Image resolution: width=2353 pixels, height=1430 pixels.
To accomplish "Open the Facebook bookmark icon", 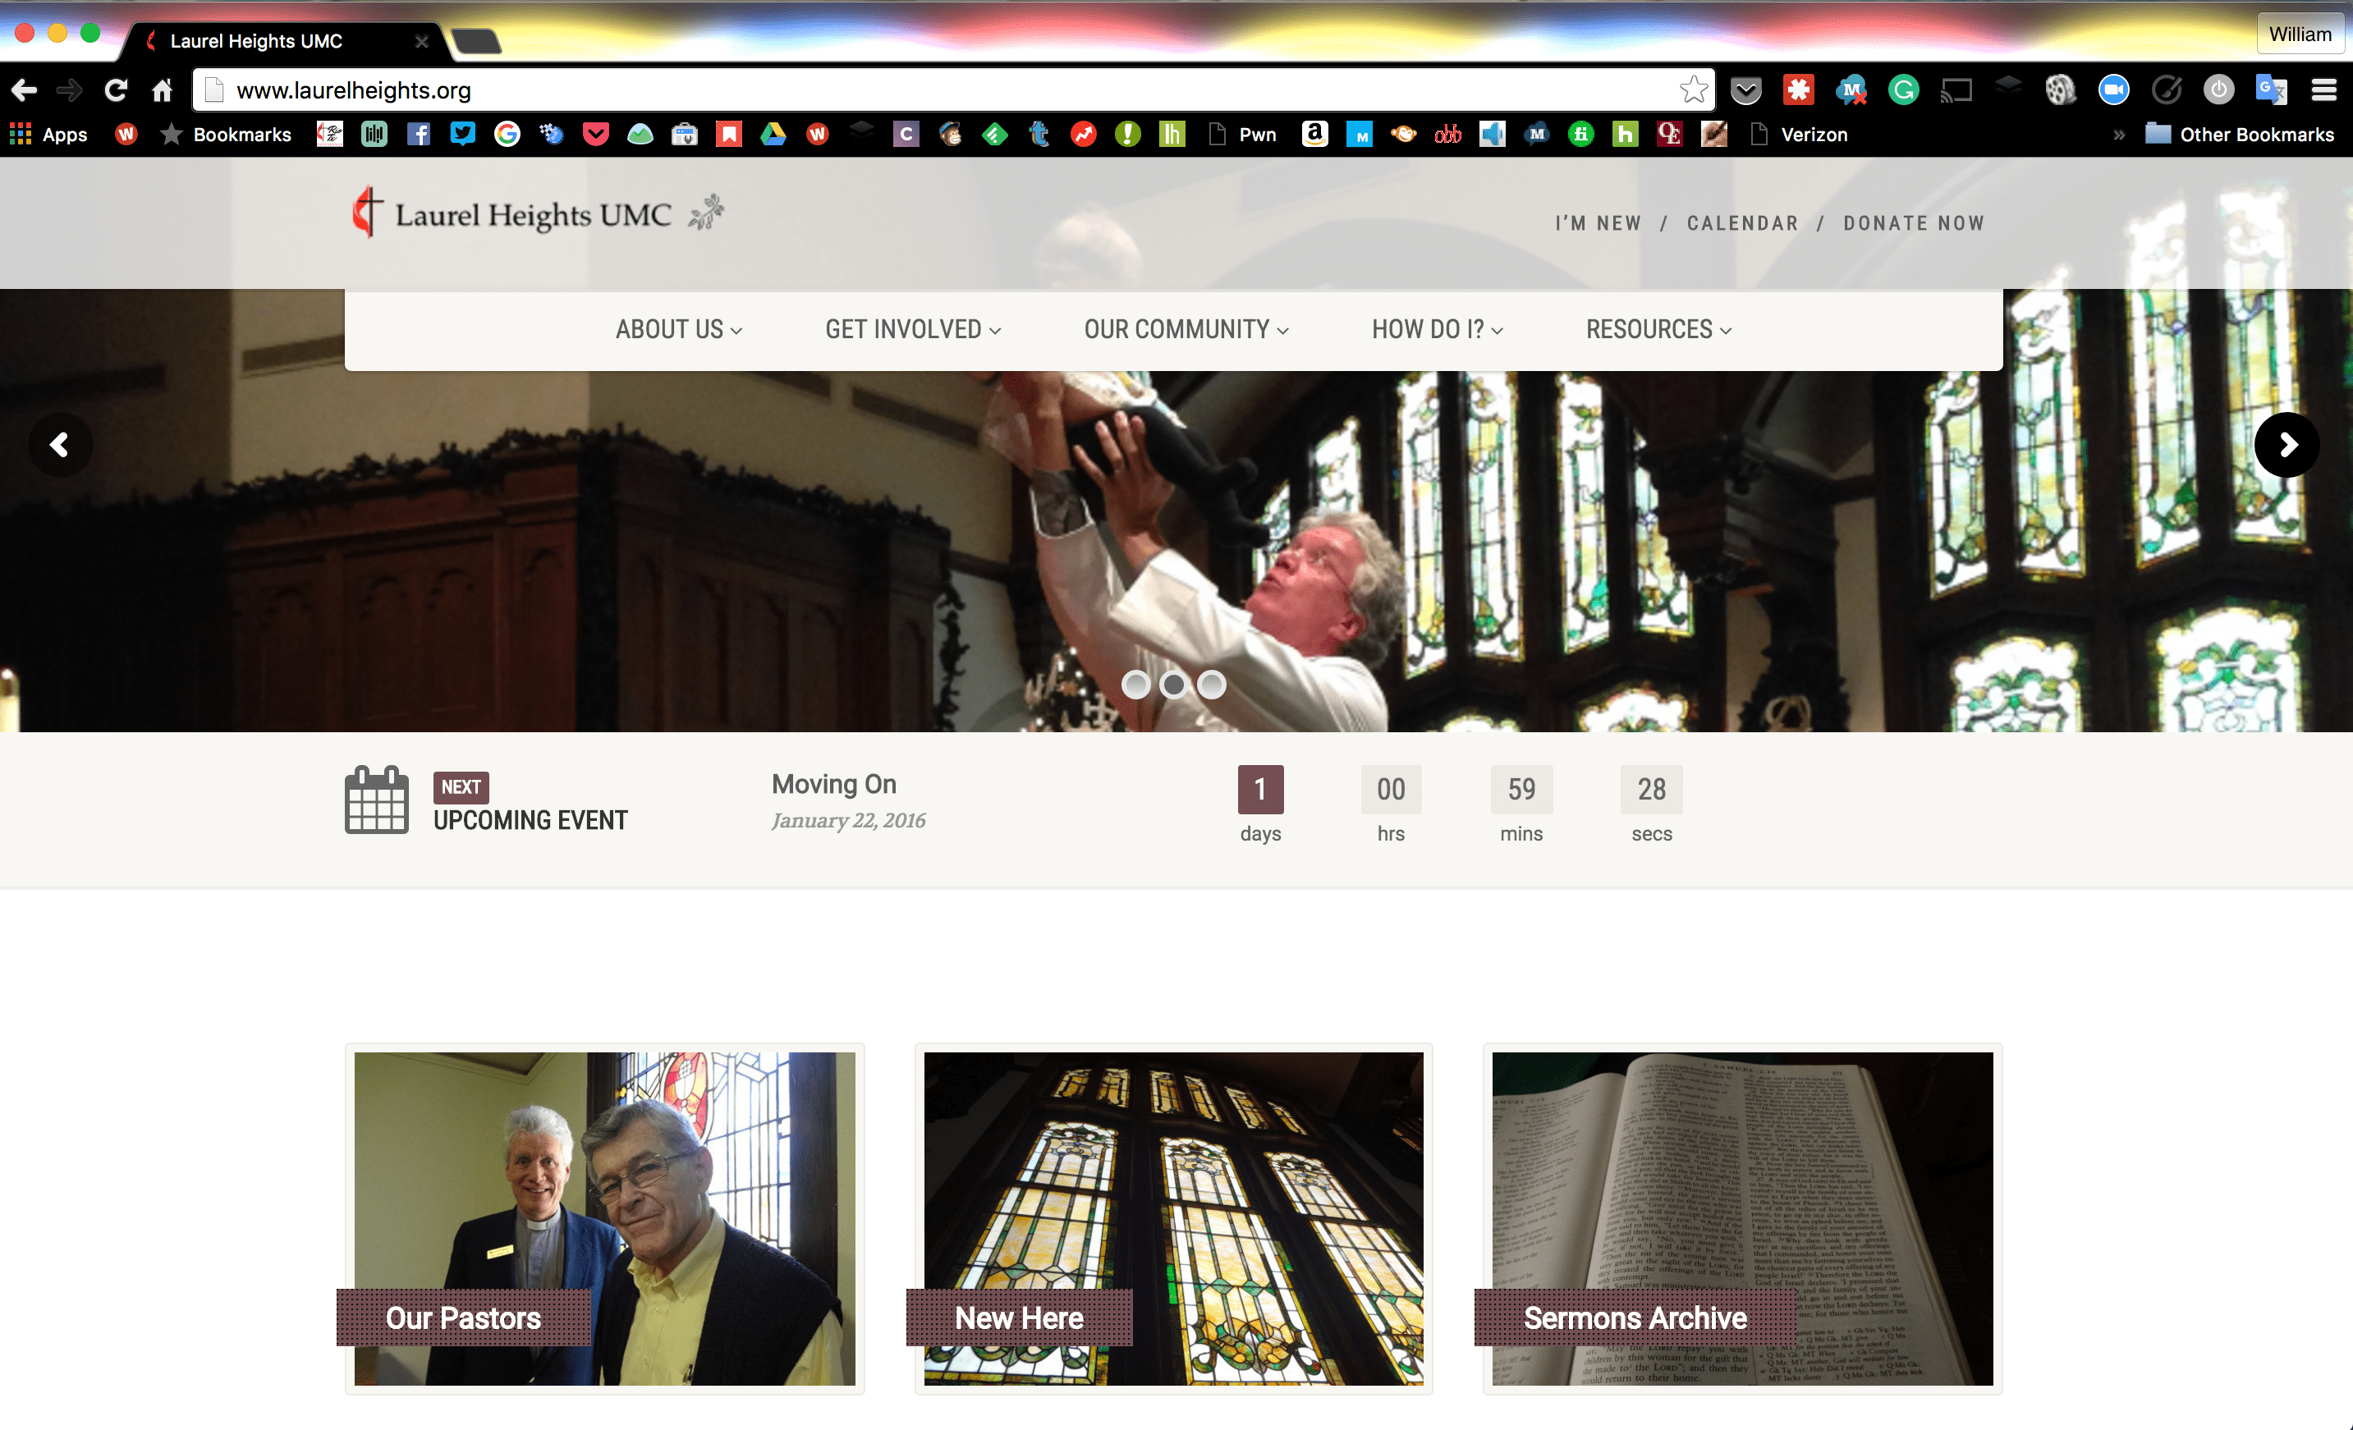I will (x=418, y=135).
